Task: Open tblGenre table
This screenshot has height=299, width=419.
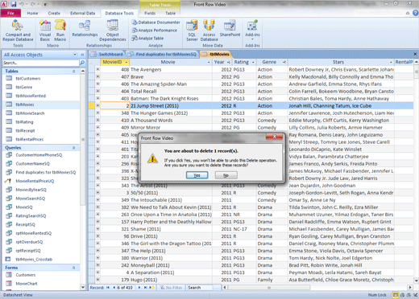Action: [24, 87]
